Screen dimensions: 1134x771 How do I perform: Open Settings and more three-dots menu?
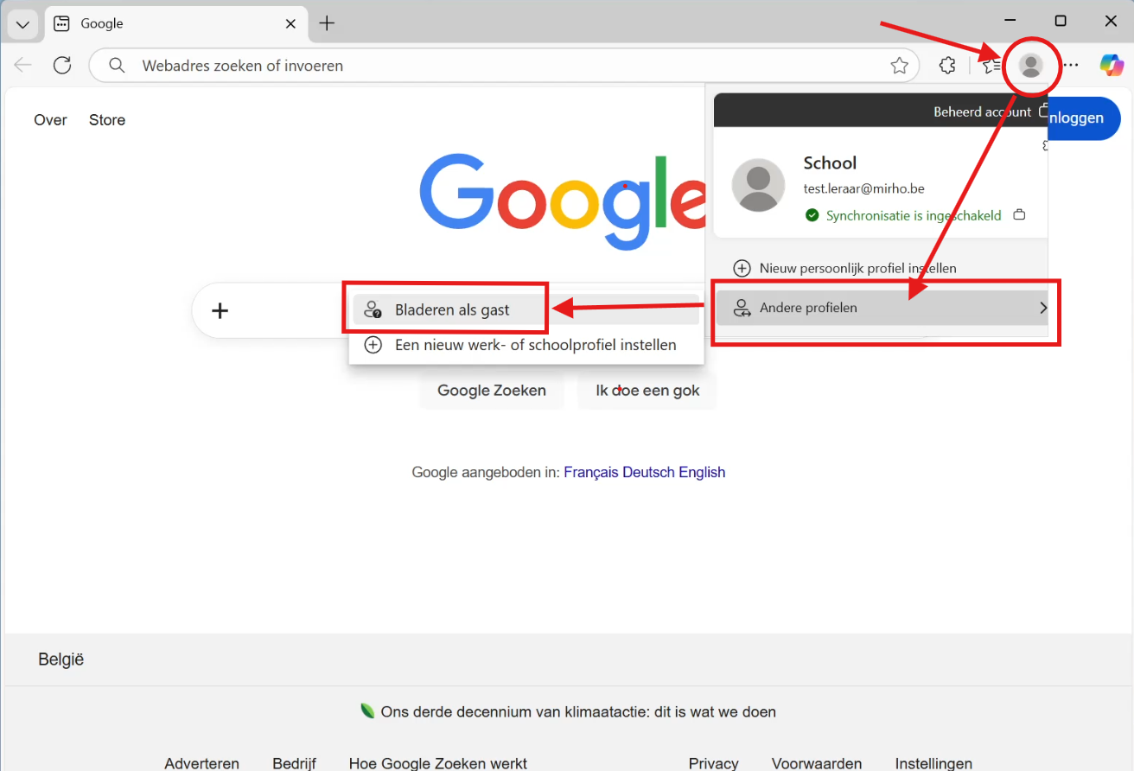click(x=1071, y=66)
